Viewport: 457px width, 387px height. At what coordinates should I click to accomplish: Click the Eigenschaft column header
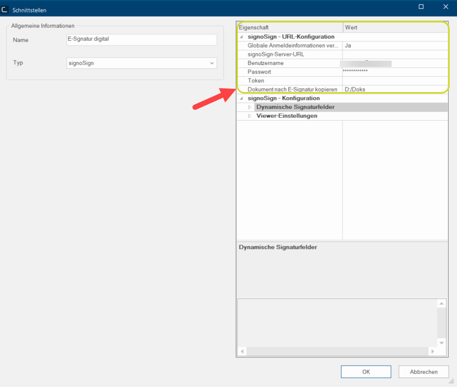coord(290,27)
